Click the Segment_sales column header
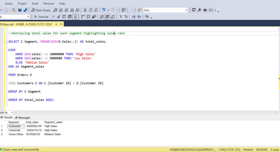 pos(53,122)
